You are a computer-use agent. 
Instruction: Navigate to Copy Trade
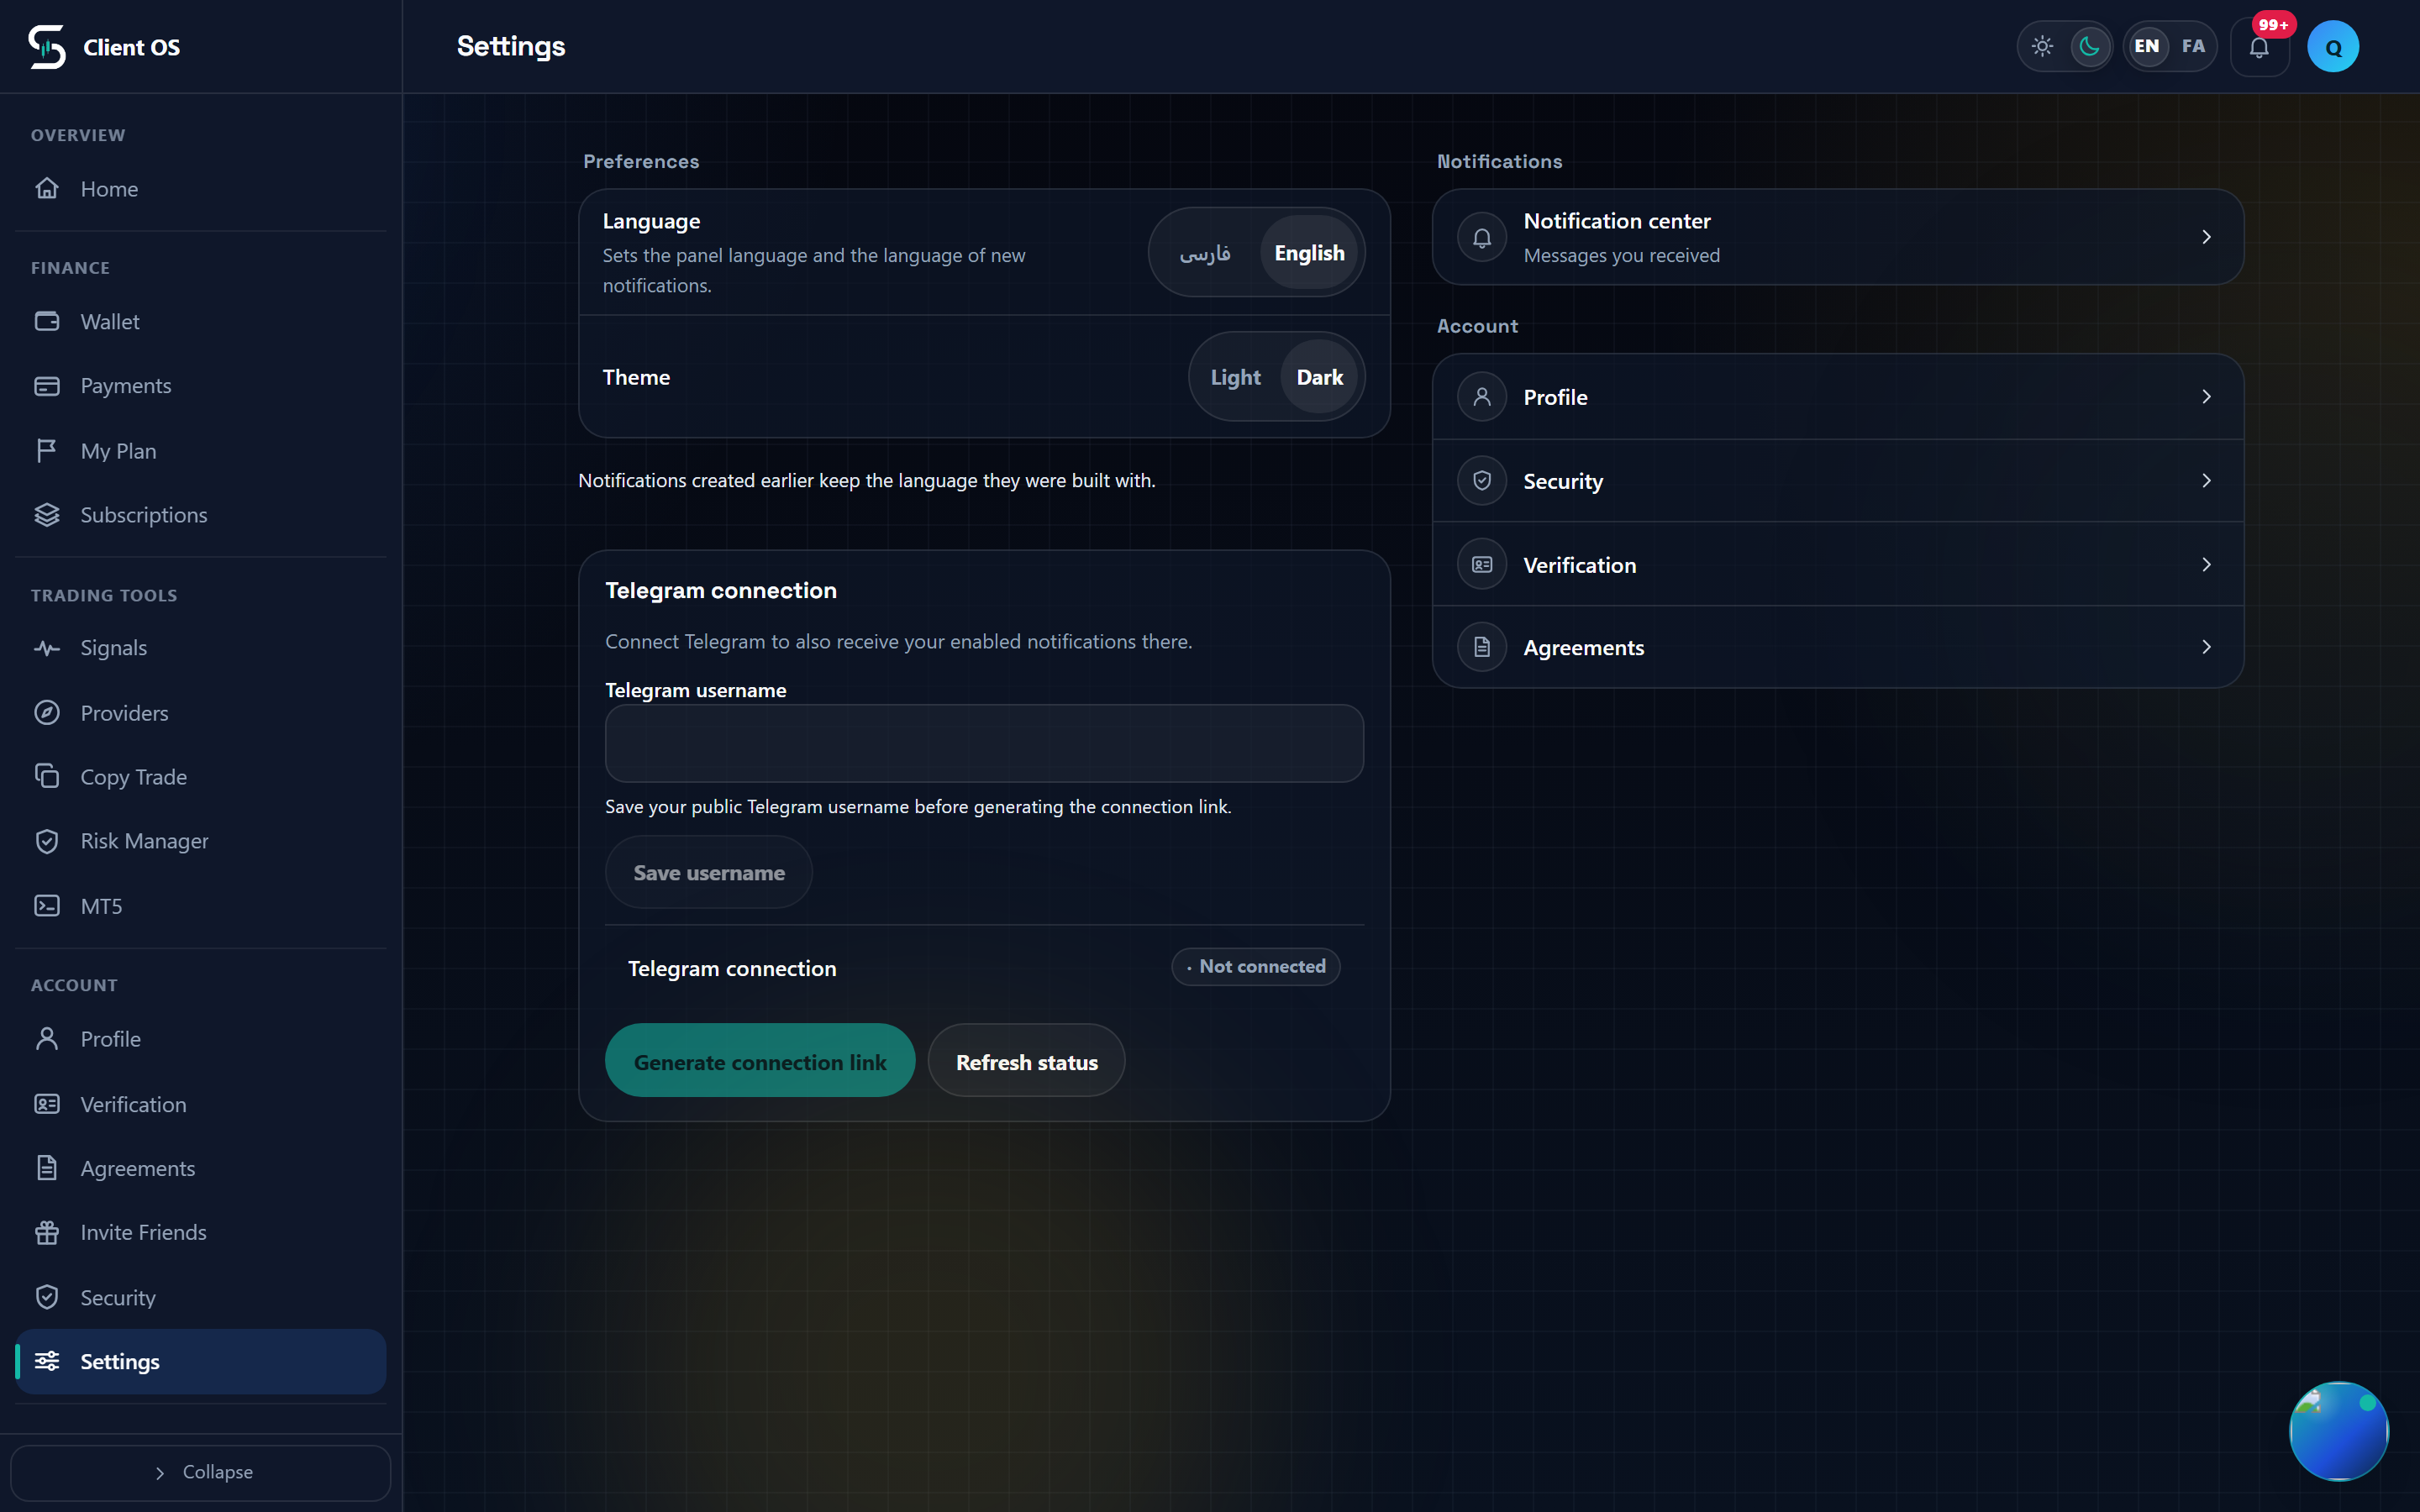point(200,776)
